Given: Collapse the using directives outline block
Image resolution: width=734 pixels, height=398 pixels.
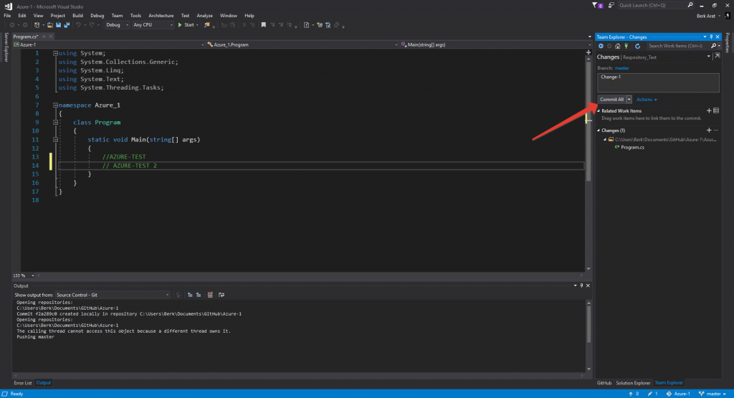Looking at the screenshot, I should pos(55,53).
